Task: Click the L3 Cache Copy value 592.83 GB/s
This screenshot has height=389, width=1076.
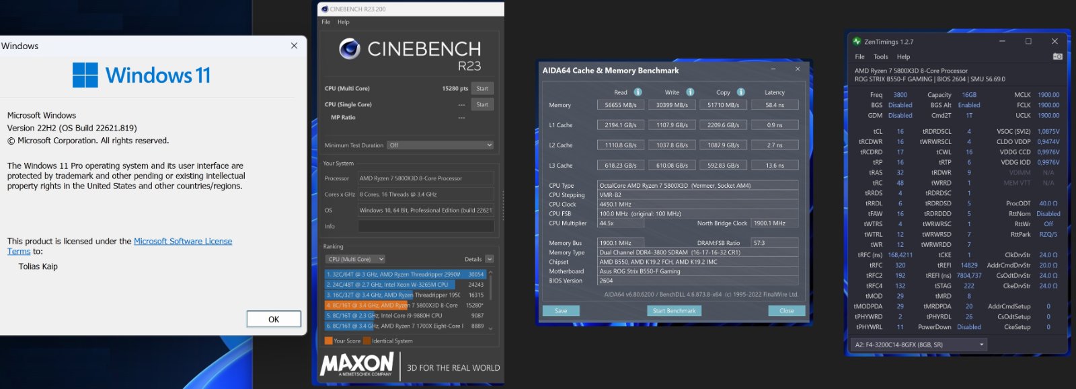Action: [723, 166]
